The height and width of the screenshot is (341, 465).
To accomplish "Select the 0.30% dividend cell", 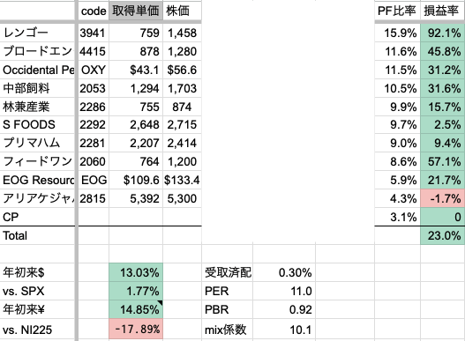I will pos(284,272).
